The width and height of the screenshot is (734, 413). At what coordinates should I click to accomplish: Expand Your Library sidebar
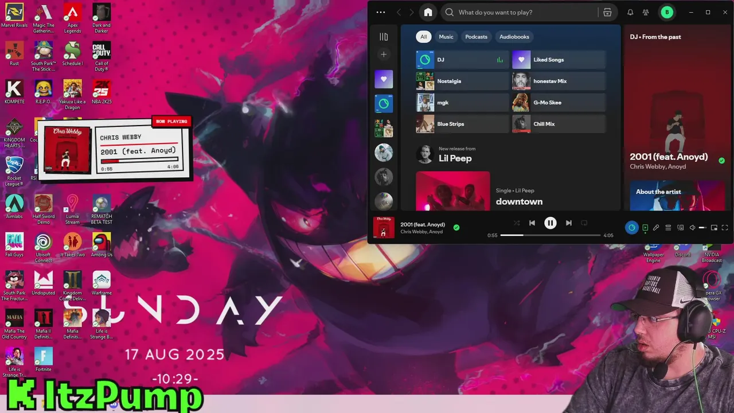click(x=384, y=37)
